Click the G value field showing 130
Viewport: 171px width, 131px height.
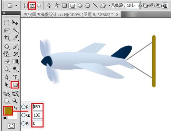37,115
